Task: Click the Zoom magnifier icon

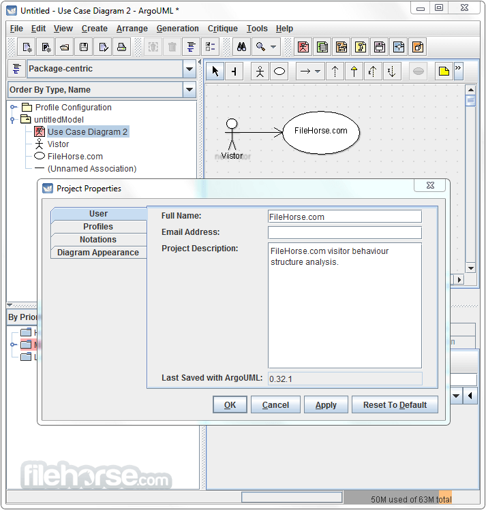Action: (x=260, y=47)
